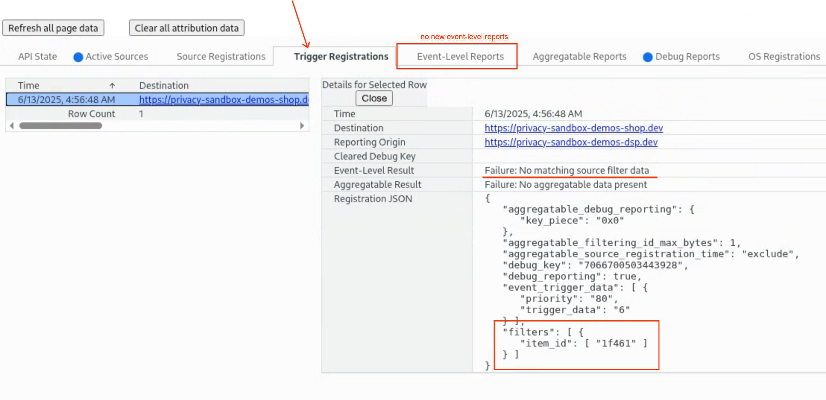Screen dimensions: 826x400
Task: Click the right scroll arrow in table
Action: (302, 126)
